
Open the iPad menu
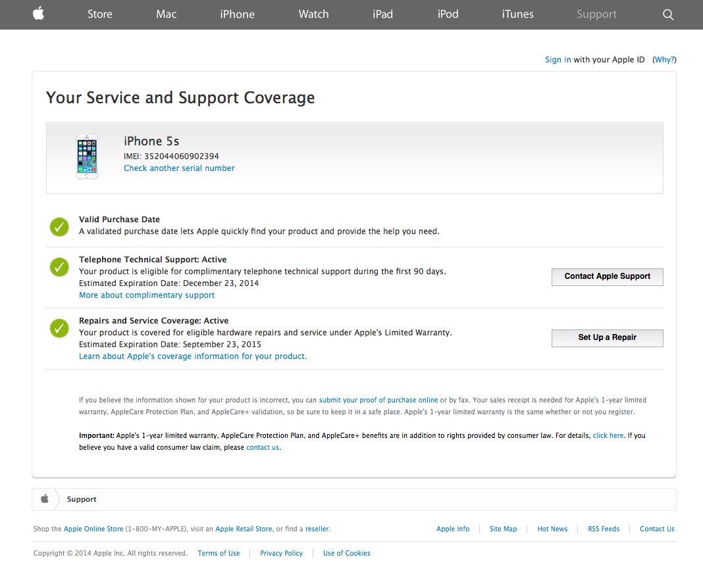(382, 14)
